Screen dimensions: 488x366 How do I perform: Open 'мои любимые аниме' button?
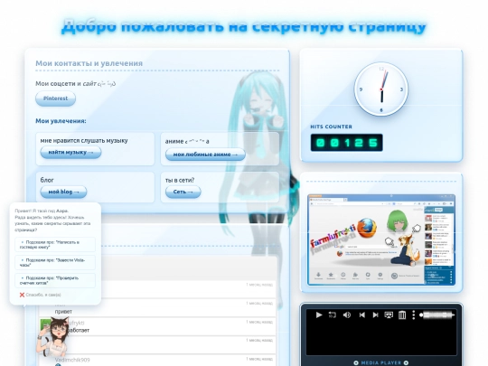pyautogui.click(x=205, y=155)
